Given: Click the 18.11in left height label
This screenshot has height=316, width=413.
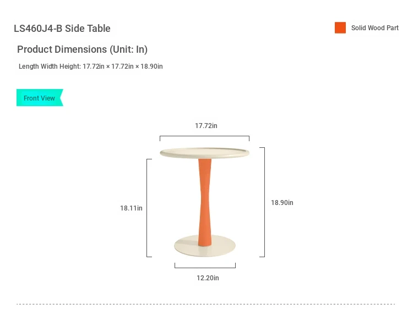Looking at the screenshot, I should coord(131,208).
